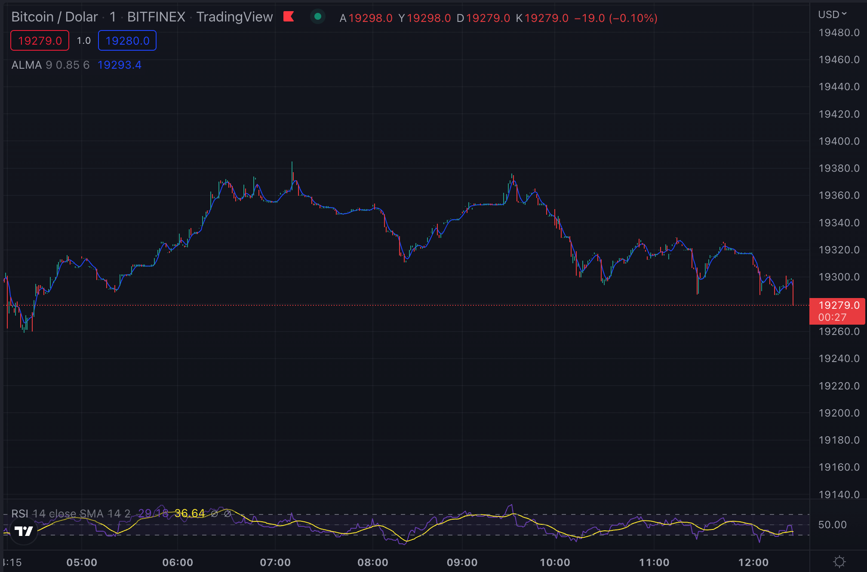This screenshot has height=572, width=867.
Task: Click the red sell price button 19279.0
Action: click(40, 41)
